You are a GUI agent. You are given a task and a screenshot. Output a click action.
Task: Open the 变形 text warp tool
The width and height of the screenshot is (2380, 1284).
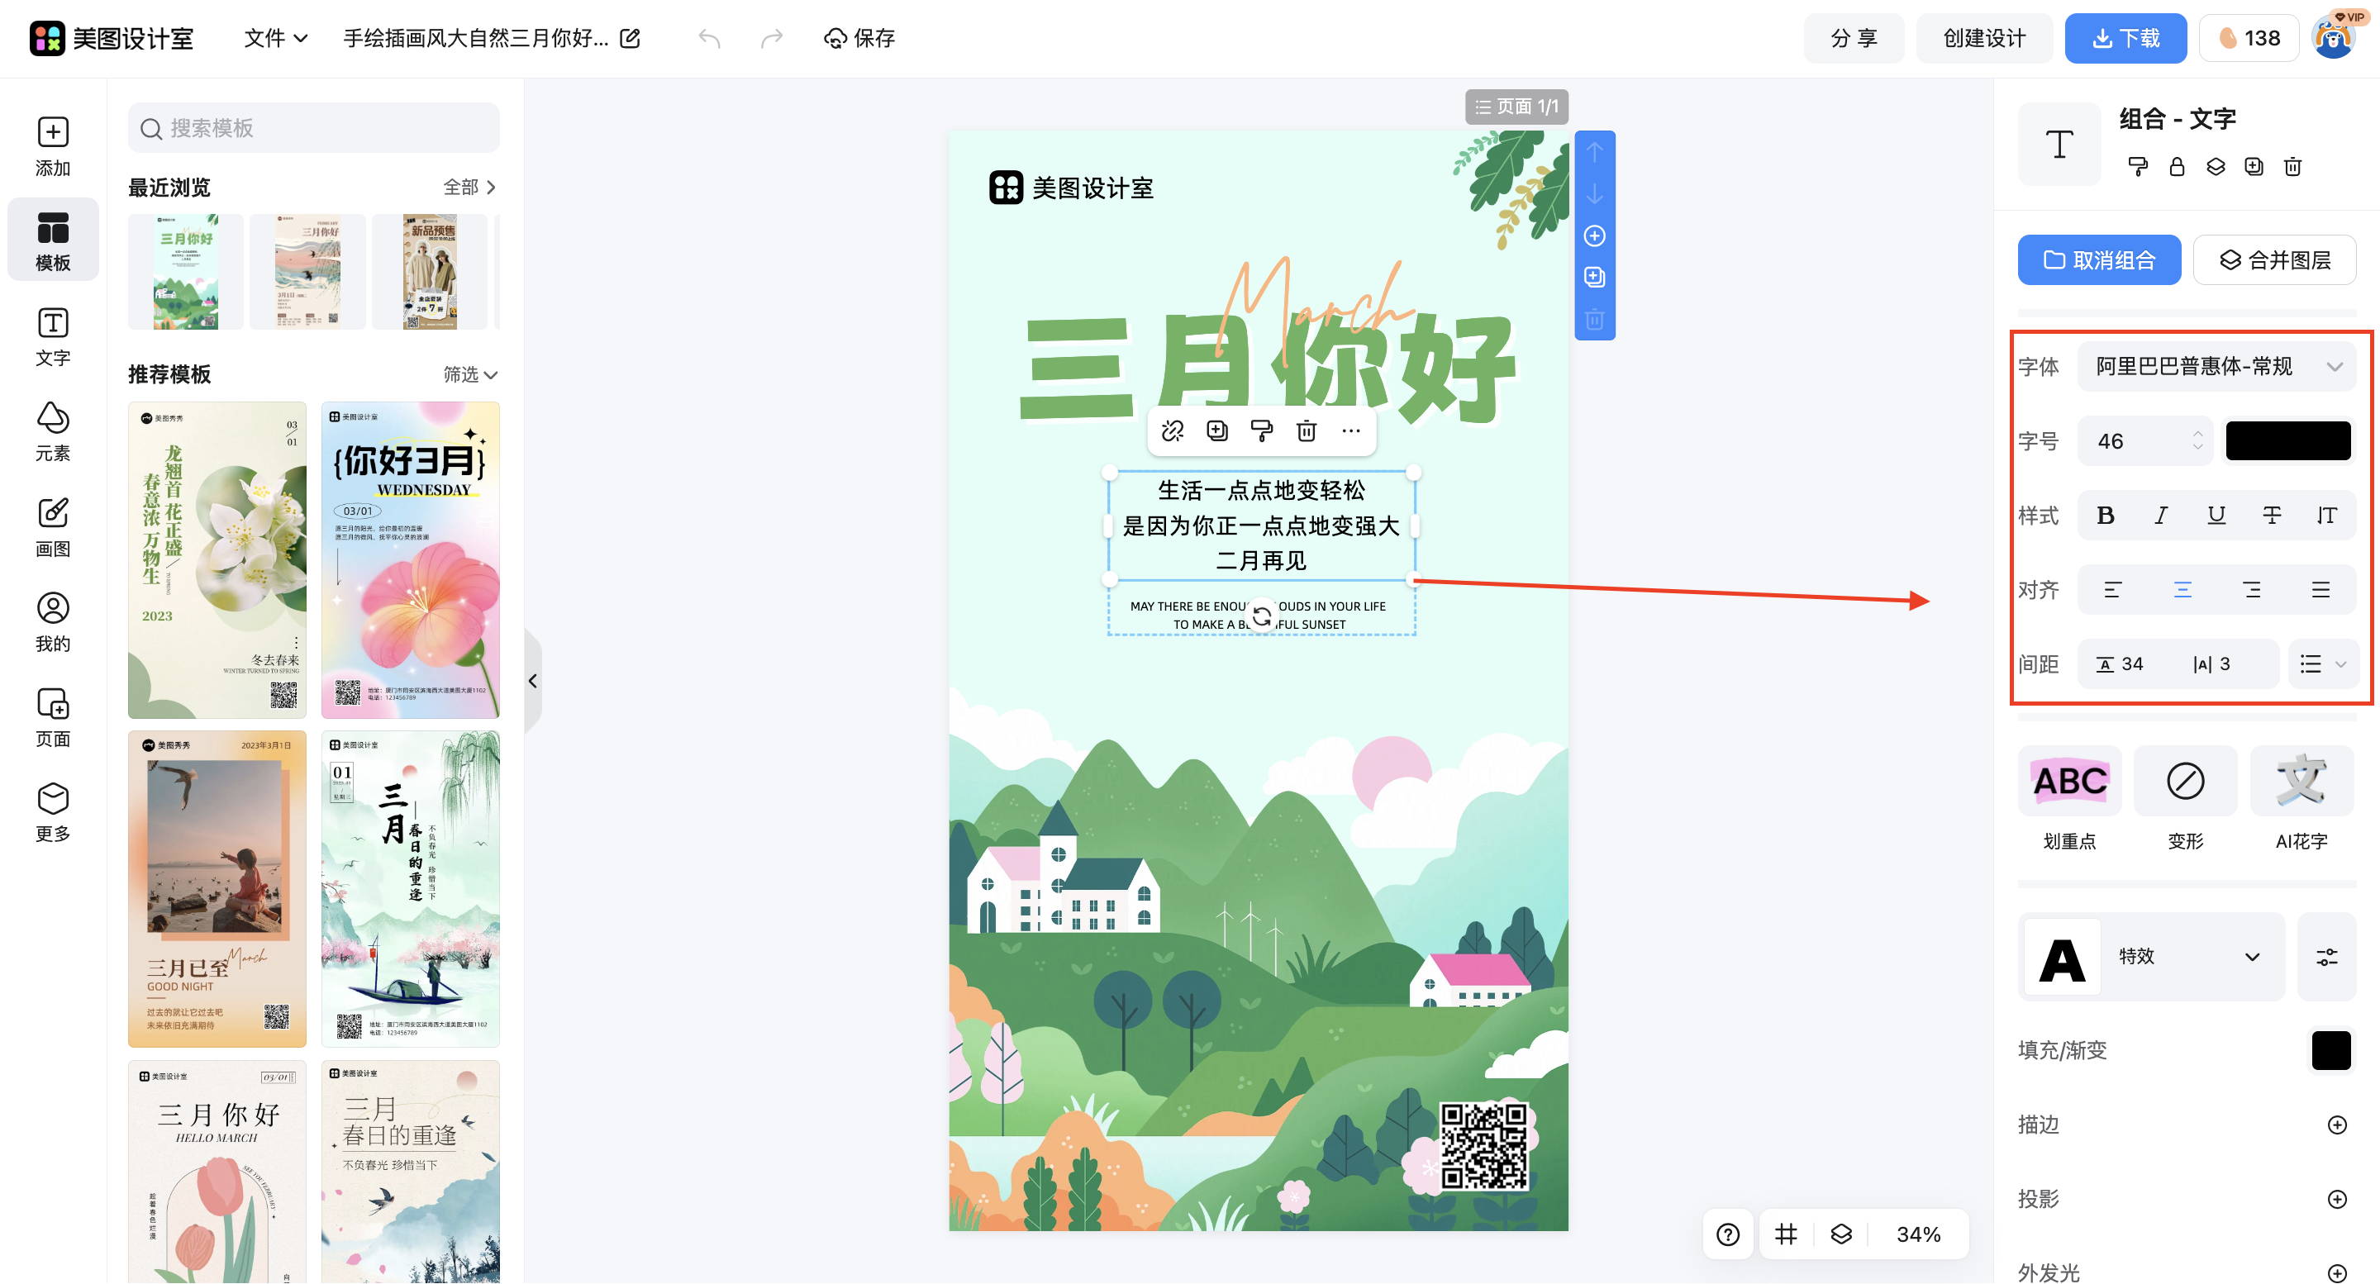tap(2185, 781)
